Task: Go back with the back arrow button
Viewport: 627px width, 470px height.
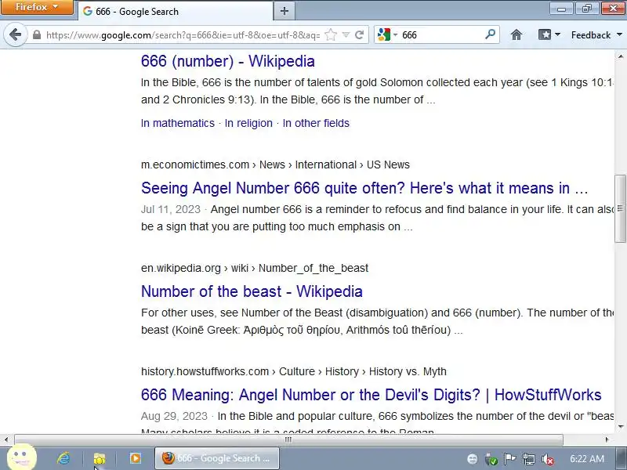Action: point(15,34)
